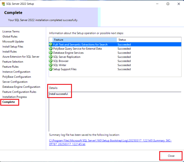The image size is (184, 162).
Task: Click License Terms step in sidebar
Action: tap(11, 31)
